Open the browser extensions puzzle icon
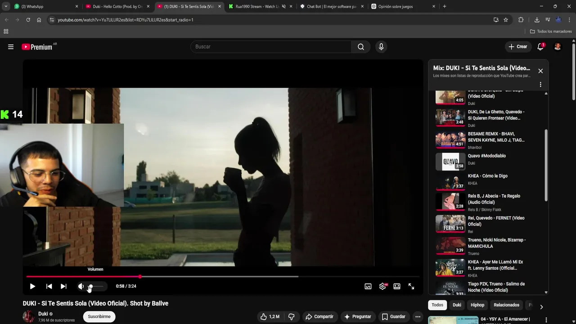Viewport: 576px width, 324px height. (x=521, y=20)
